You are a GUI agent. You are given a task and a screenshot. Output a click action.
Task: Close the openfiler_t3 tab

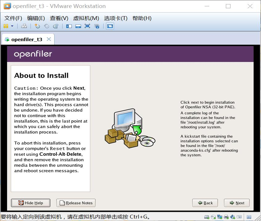pyautogui.click(x=49, y=39)
